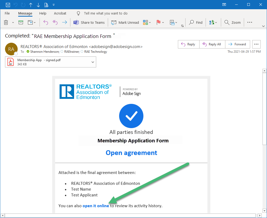Show more ribbon commands ellipsis

250,22
